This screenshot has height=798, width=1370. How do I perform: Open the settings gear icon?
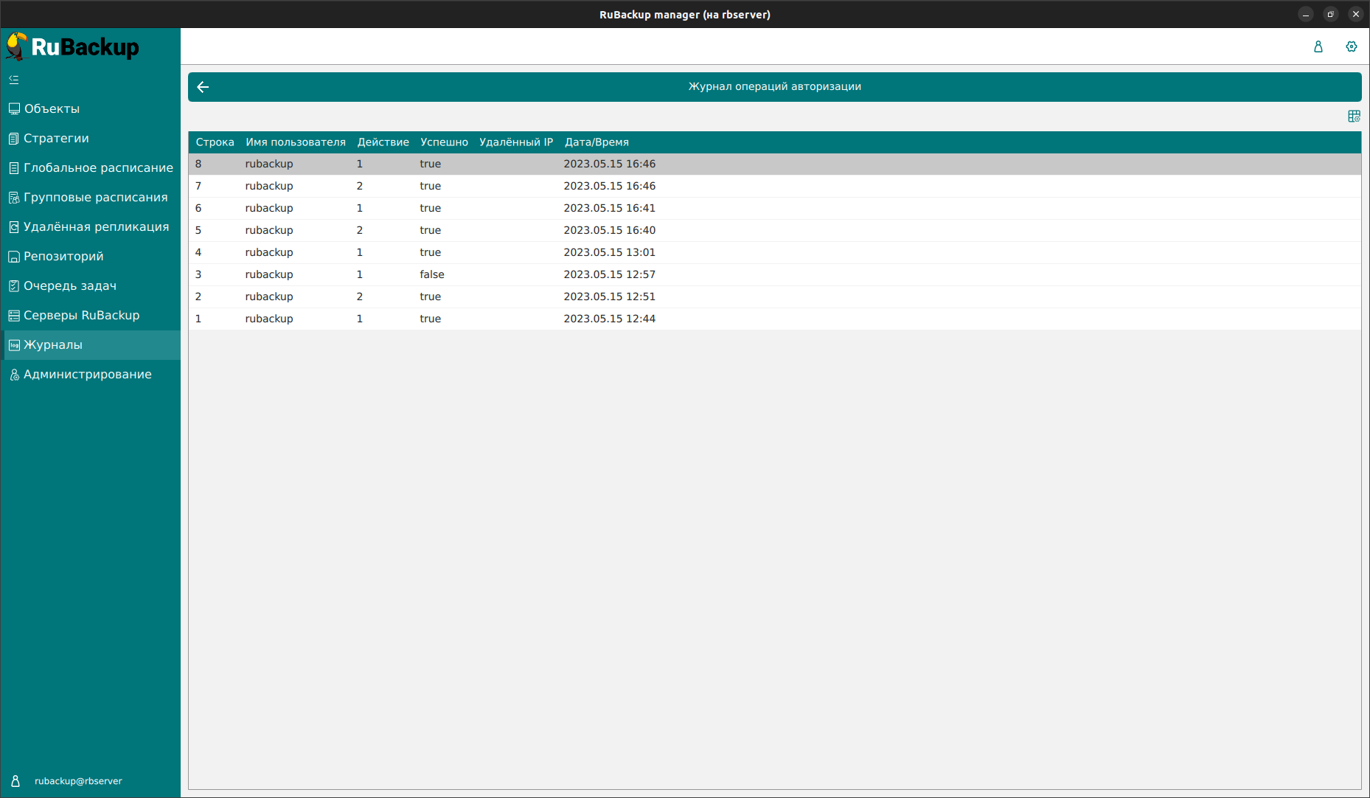coord(1351,46)
